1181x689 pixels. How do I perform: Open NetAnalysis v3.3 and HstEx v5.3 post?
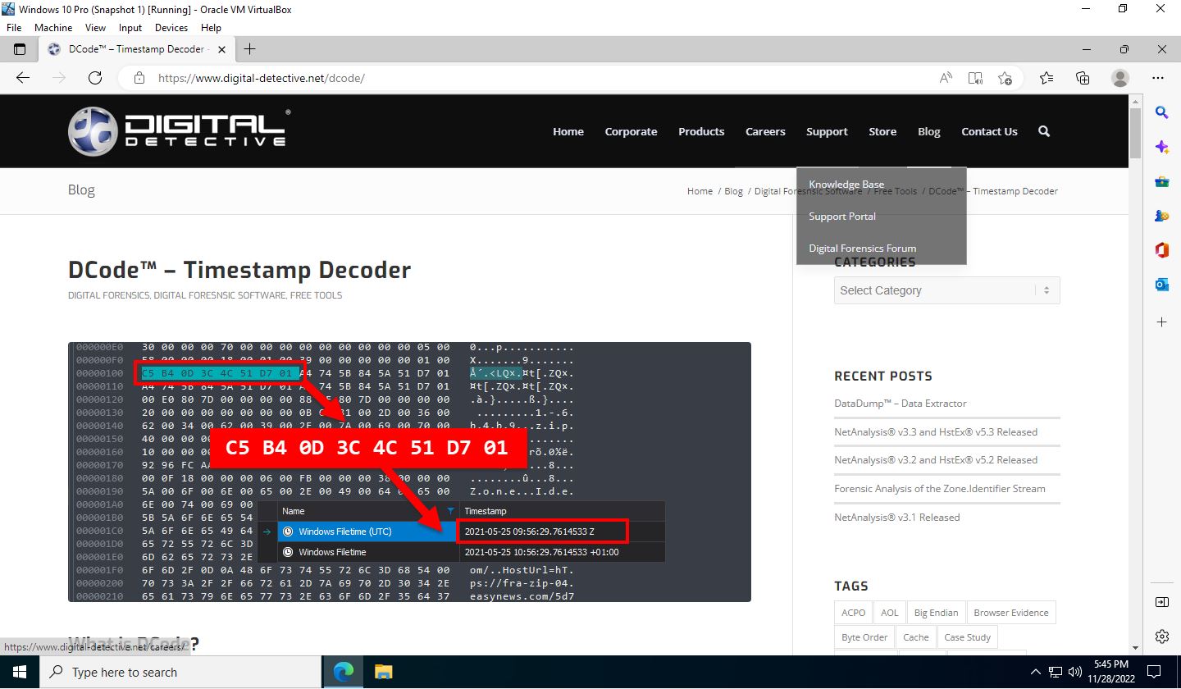[936, 431]
